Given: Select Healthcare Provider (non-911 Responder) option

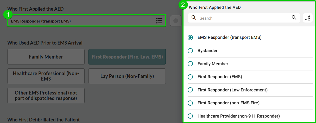Looking at the screenshot, I should [190, 116].
